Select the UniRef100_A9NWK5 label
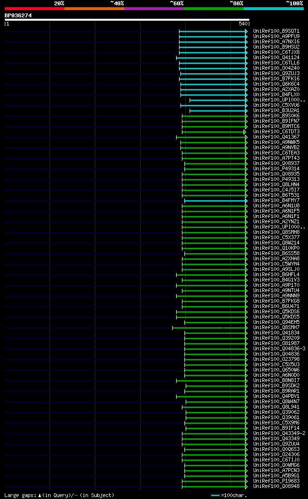308x499 pixels. [x=276, y=142]
